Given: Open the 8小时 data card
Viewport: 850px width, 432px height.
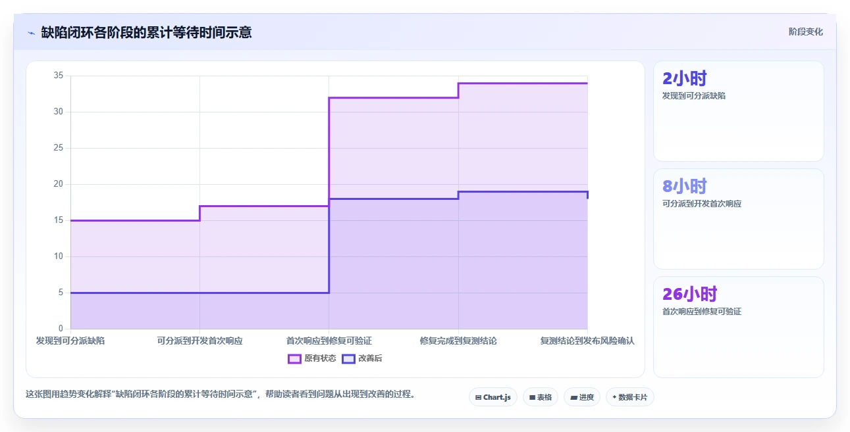Looking at the screenshot, I should click(x=739, y=219).
